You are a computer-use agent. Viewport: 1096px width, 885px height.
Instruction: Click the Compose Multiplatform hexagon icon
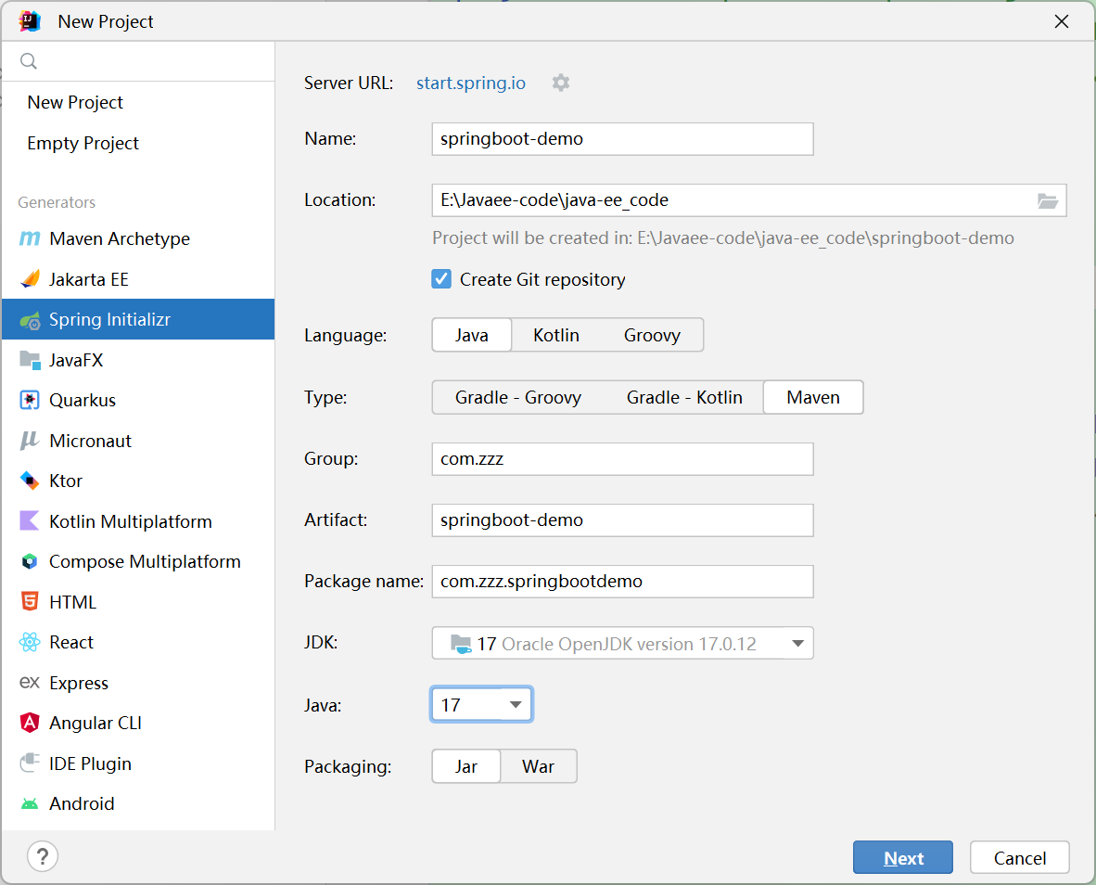[30, 561]
